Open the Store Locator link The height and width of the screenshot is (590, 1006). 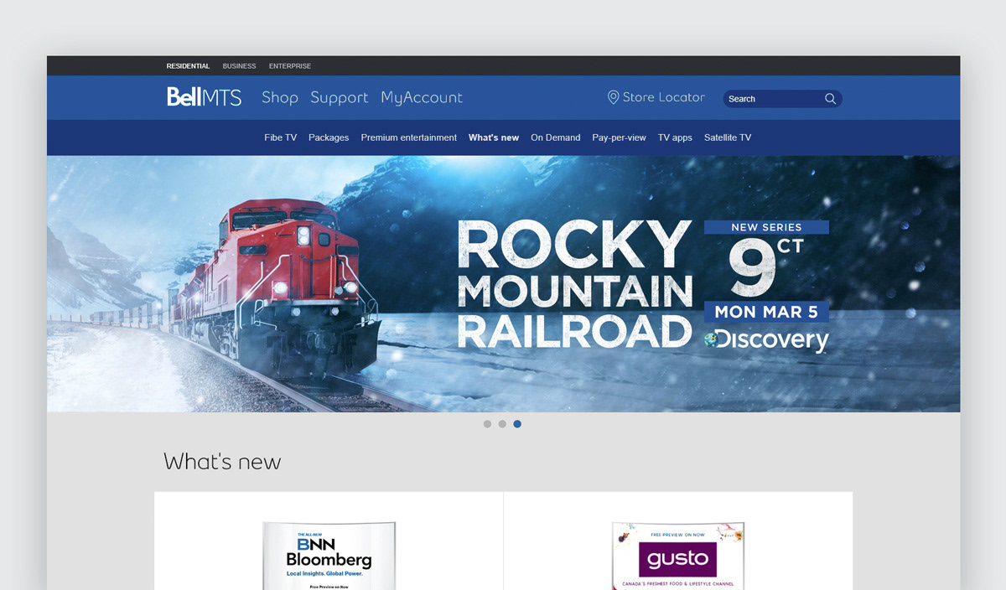[656, 97]
